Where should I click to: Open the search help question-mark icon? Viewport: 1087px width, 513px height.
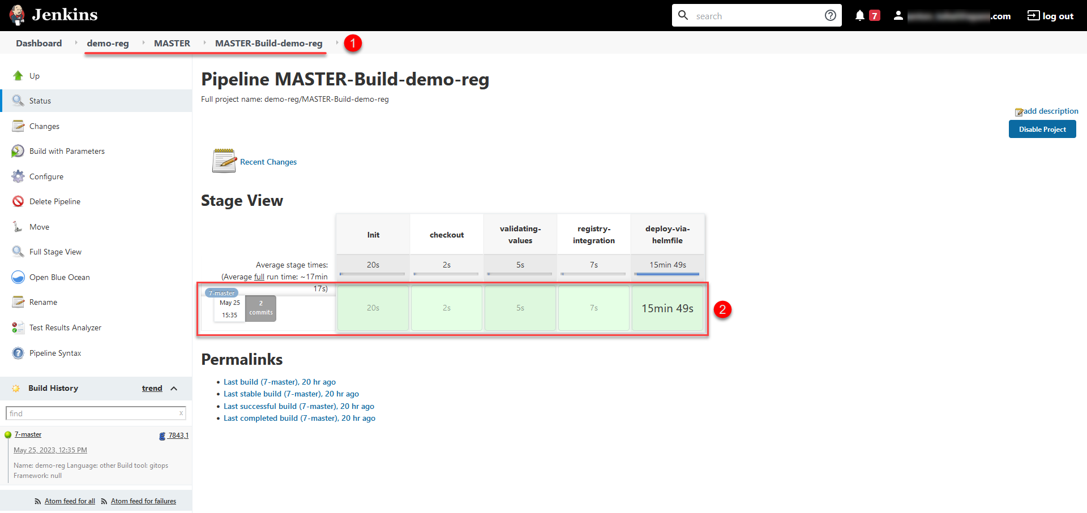(x=830, y=15)
